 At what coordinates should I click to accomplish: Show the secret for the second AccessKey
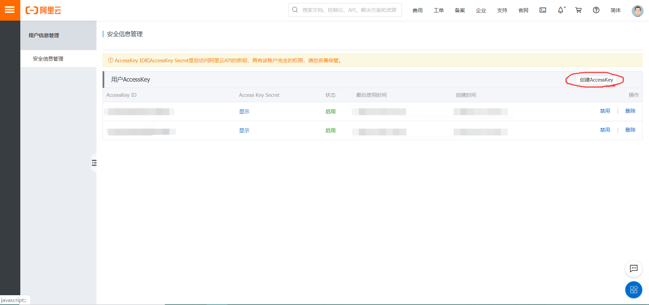(x=244, y=130)
